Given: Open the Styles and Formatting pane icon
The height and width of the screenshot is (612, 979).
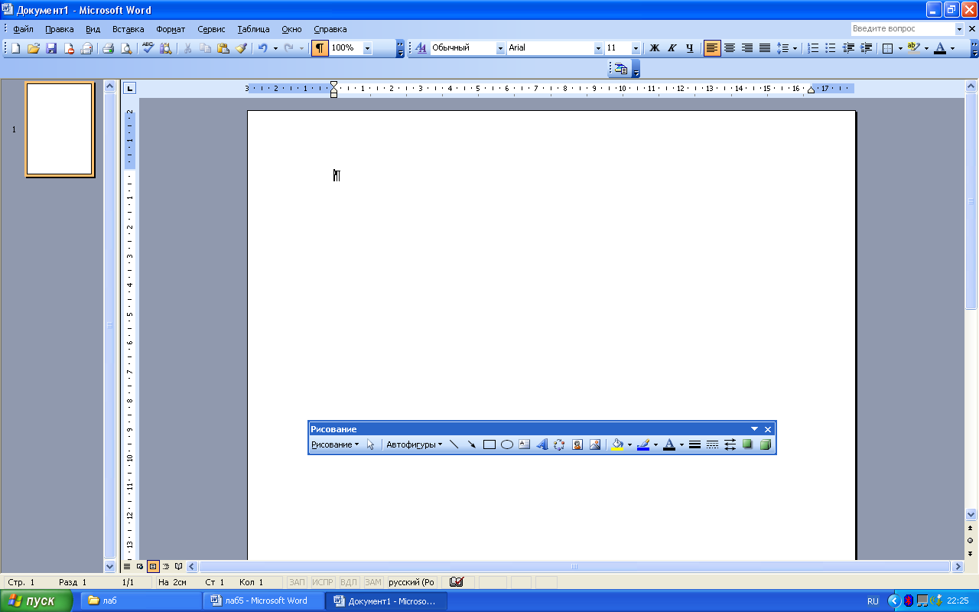Looking at the screenshot, I should tap(421, 48).
